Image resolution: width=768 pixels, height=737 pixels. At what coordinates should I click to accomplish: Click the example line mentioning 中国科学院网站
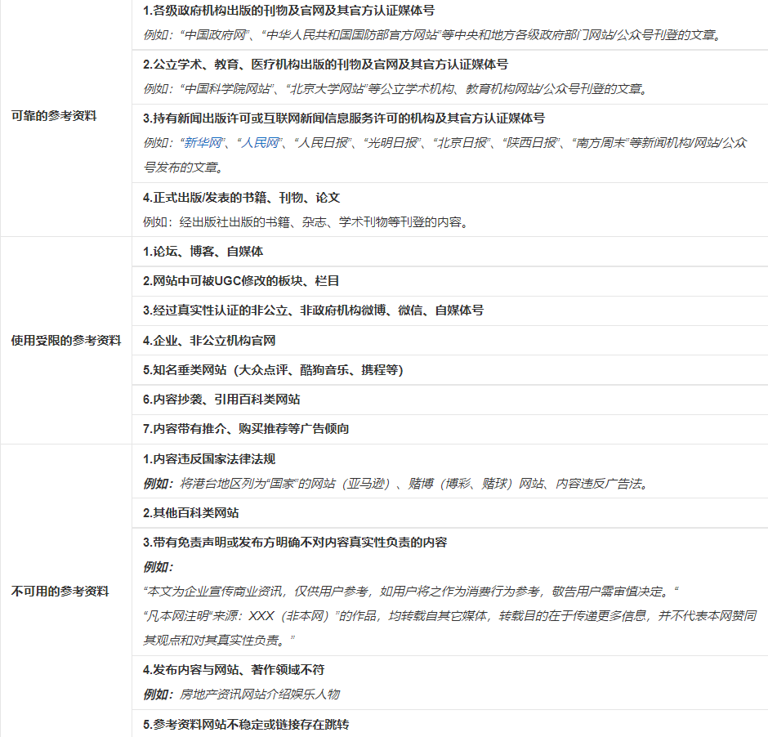coord(396,88)
